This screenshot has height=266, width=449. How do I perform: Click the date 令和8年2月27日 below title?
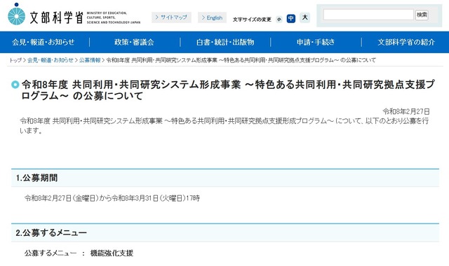406,111
